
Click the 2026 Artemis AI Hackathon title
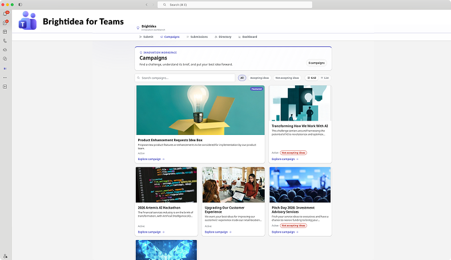click(159, 207)
